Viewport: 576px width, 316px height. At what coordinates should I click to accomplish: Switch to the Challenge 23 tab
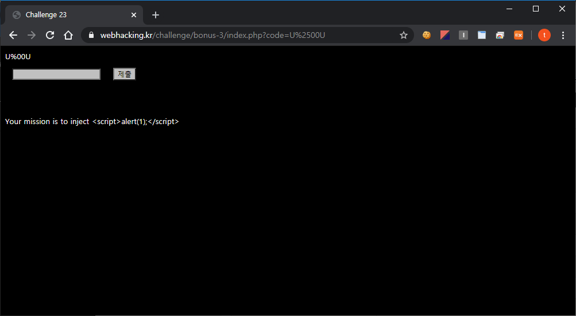[74, 15]
